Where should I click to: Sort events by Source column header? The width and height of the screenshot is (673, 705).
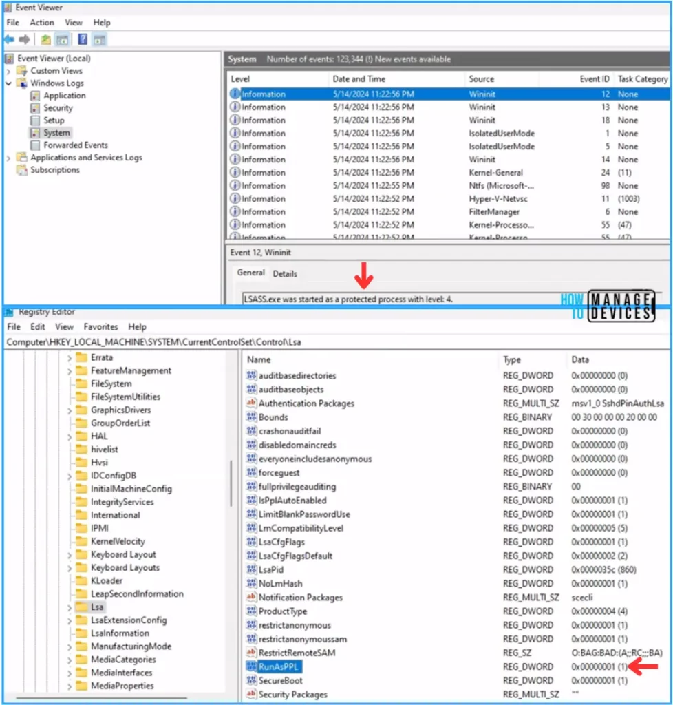point(502,79)
